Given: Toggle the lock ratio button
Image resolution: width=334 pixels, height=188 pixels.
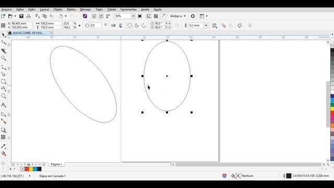Looking at the screenshot, I should pos(79,26).
